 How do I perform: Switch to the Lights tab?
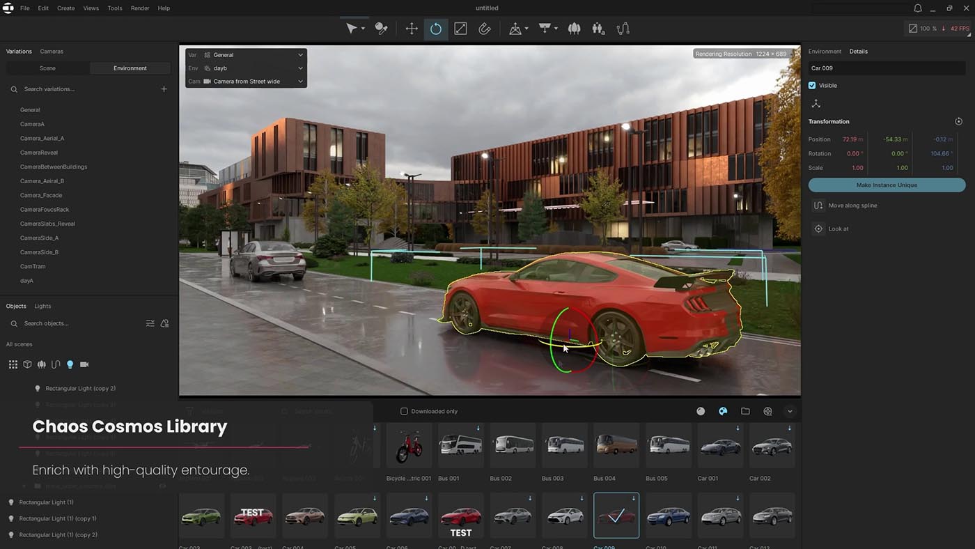pos(42,306)
